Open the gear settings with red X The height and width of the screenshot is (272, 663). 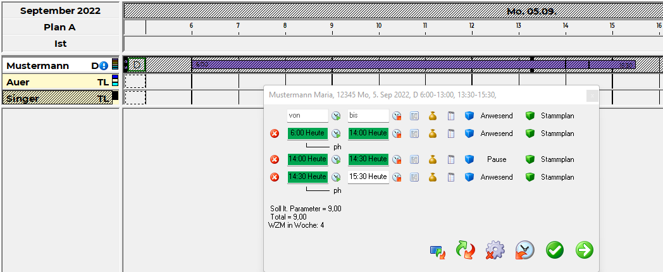tap(495, 250)
